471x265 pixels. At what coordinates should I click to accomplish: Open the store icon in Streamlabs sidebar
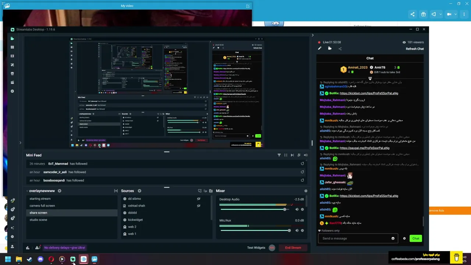tap(12, 74)
